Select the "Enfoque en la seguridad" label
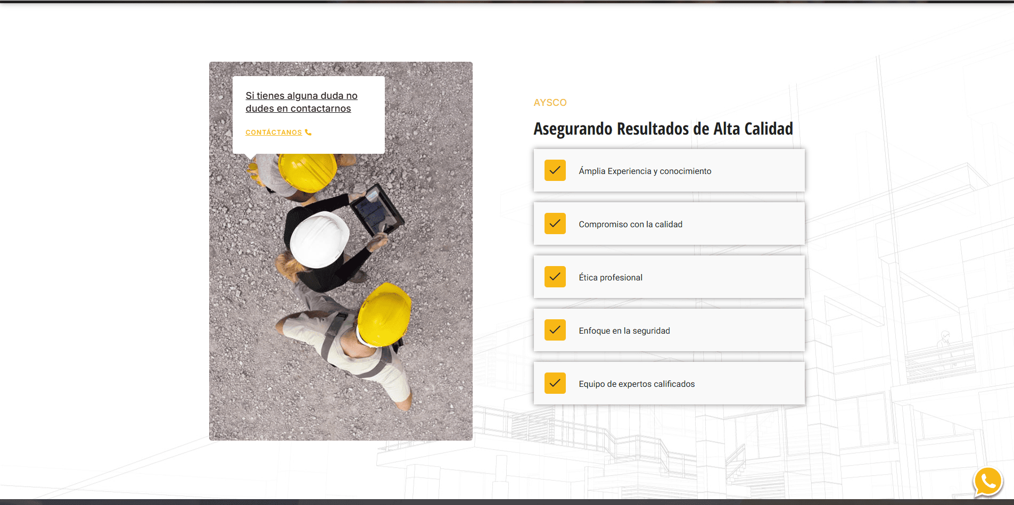 (624, 331)
